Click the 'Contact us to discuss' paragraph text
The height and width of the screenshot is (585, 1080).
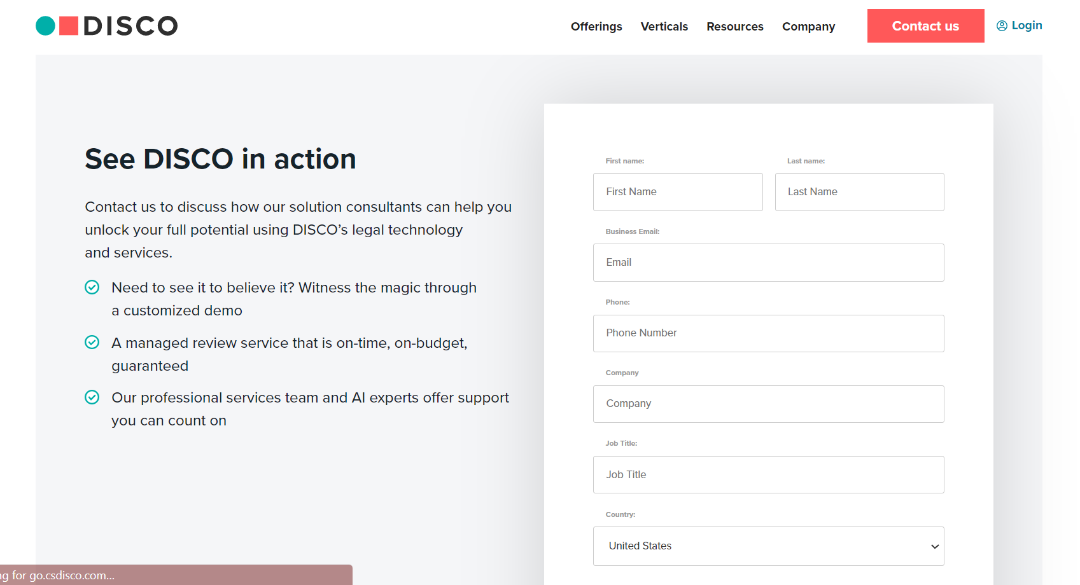(298, 230)
